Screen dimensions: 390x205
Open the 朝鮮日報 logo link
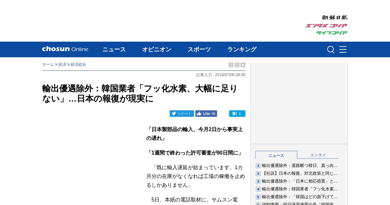tap(335, 18)
